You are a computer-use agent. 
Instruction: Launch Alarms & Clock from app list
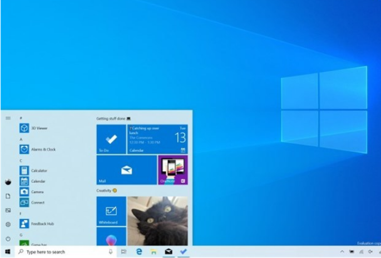click(37, 150)
